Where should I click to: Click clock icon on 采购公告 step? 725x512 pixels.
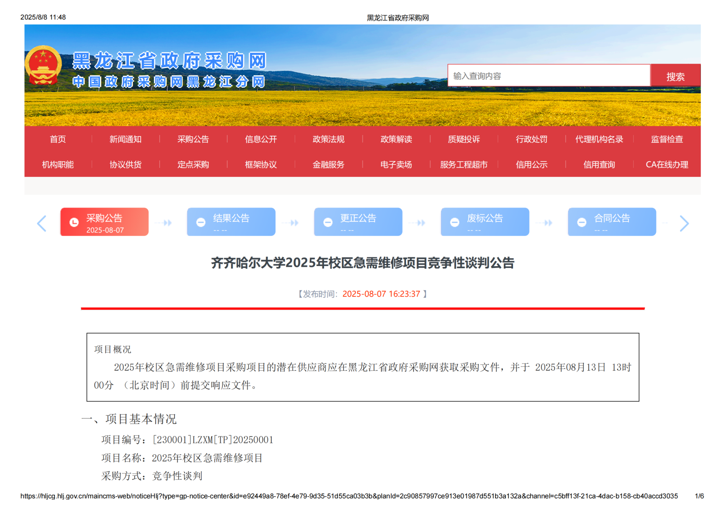coord(74,222)
